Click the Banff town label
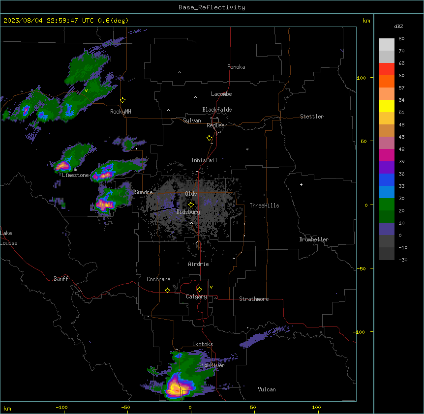The height and width of the screenshot is (414, 424). (x=61, y=279)
